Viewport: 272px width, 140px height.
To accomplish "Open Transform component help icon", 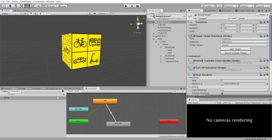I will point(261,22).
